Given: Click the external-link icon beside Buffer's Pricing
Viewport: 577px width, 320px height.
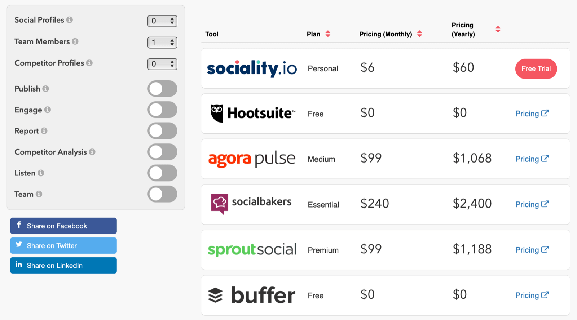Looking at the screenshot, I should [545, 294].
